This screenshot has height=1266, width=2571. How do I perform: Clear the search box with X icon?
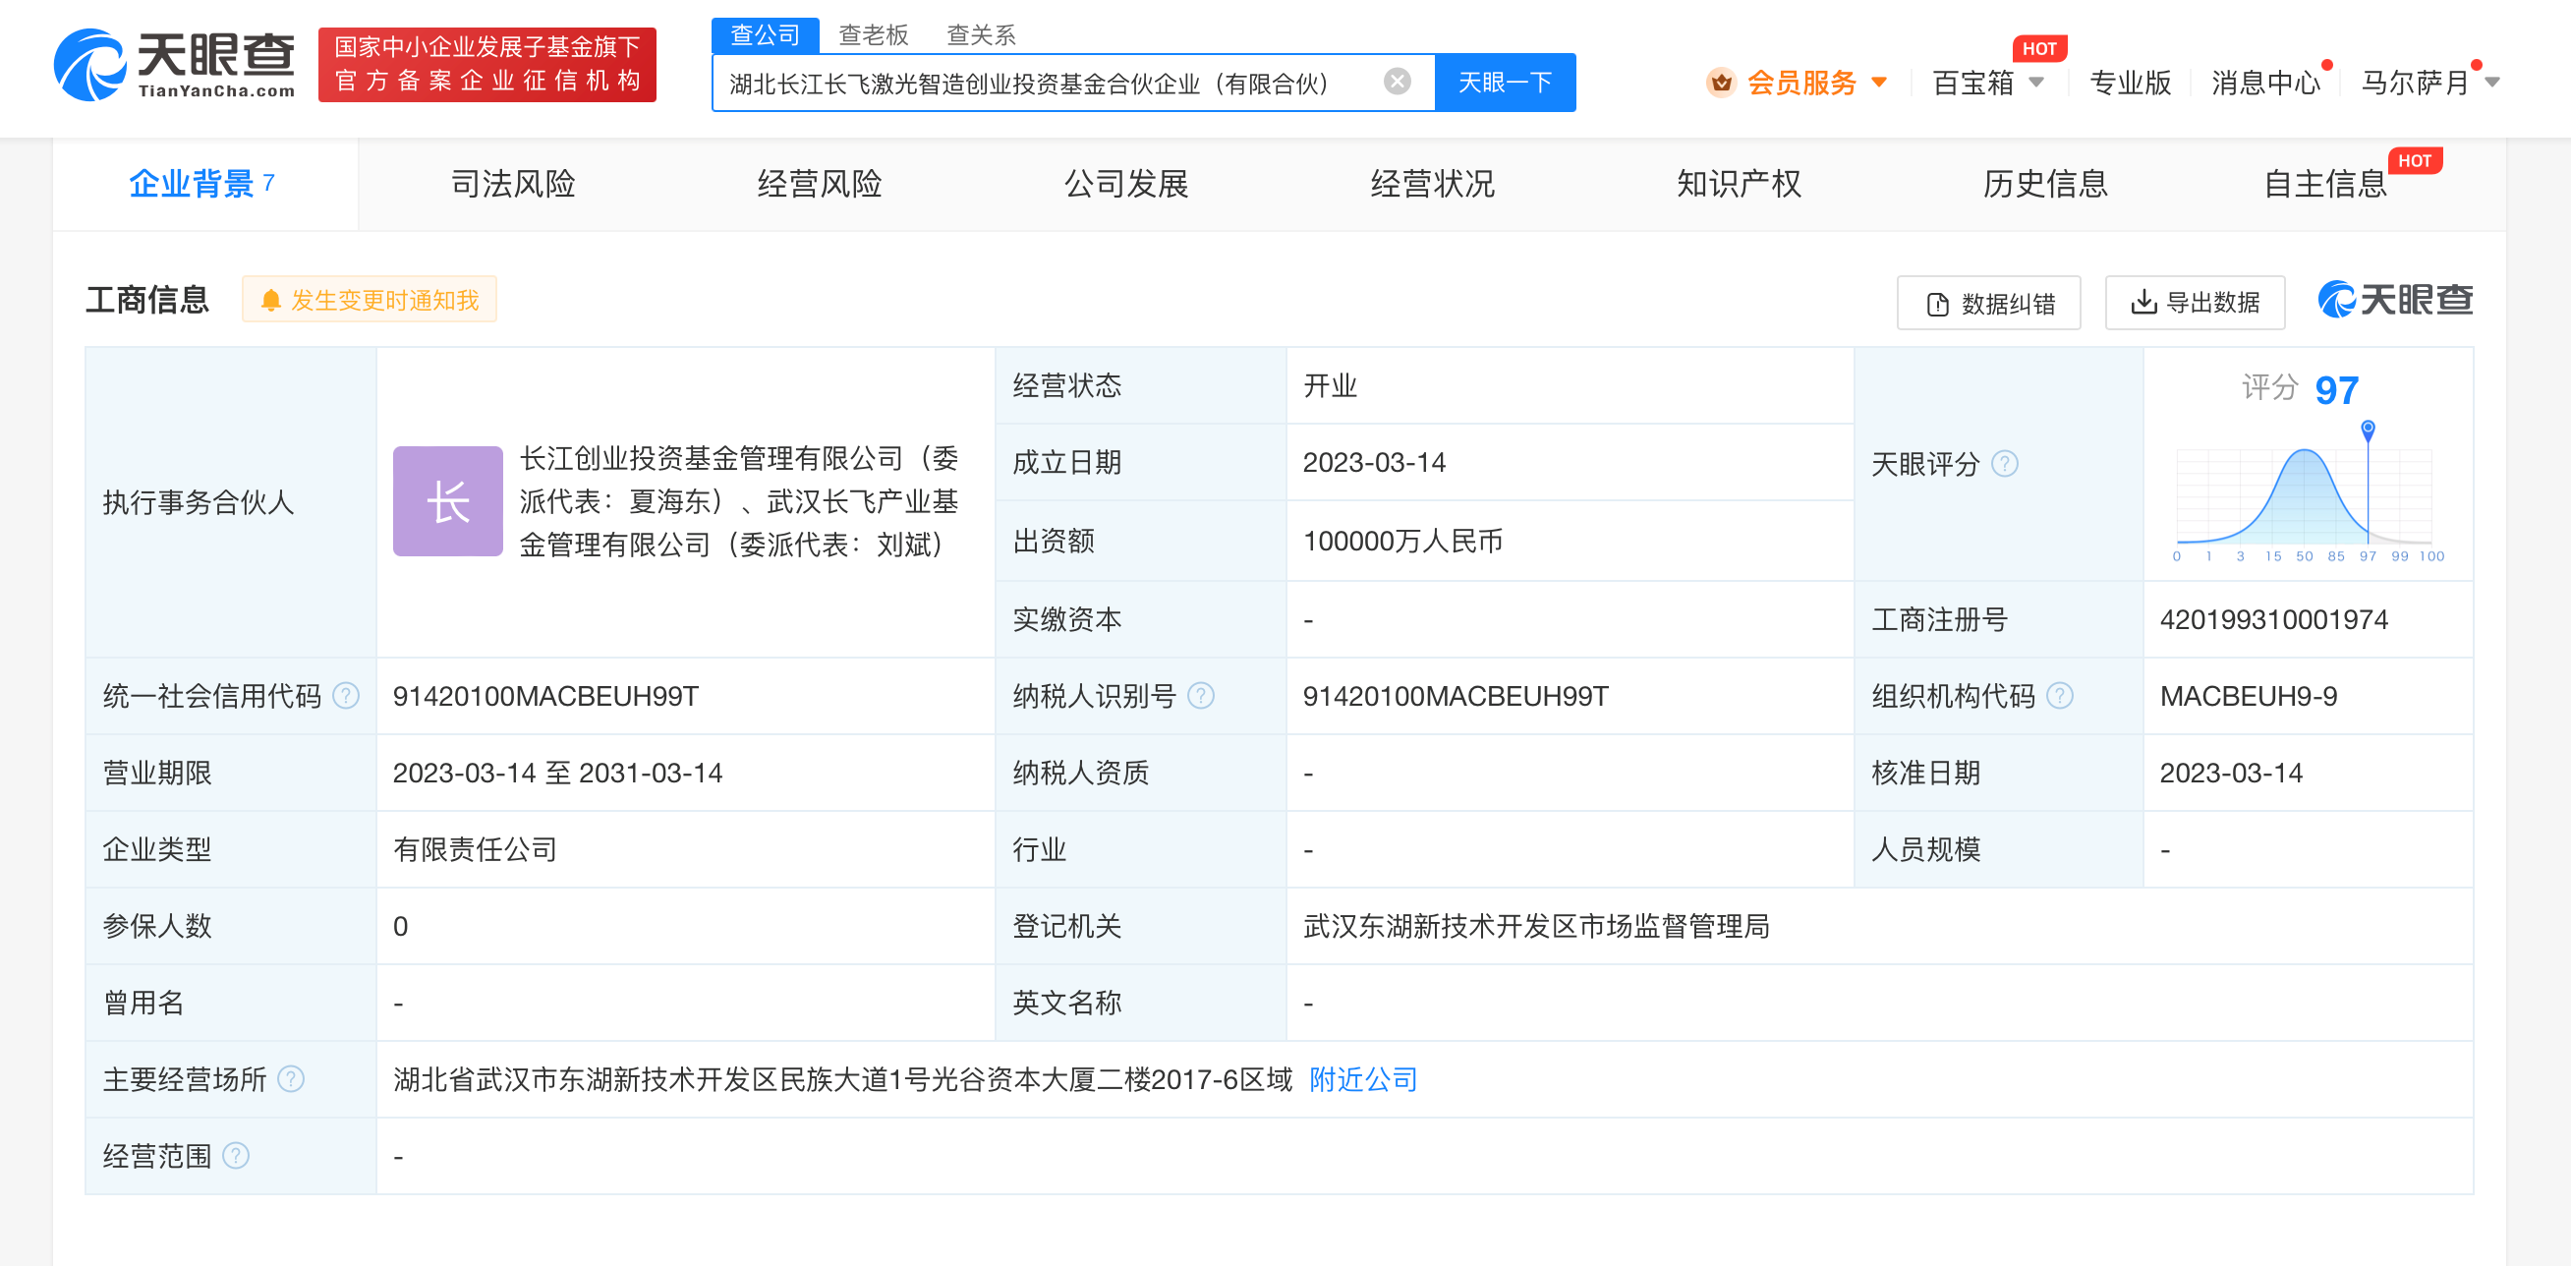click(x=1398, y=82)
